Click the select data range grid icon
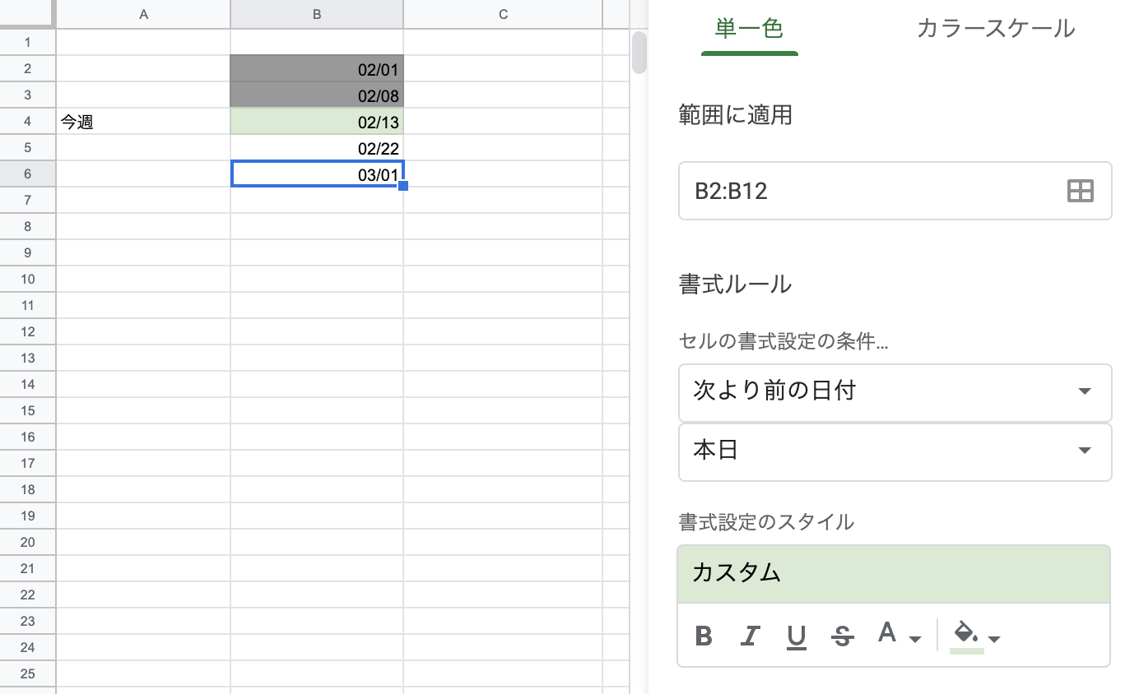The height and width of the screenshot is (694, 1139). 1080,191
